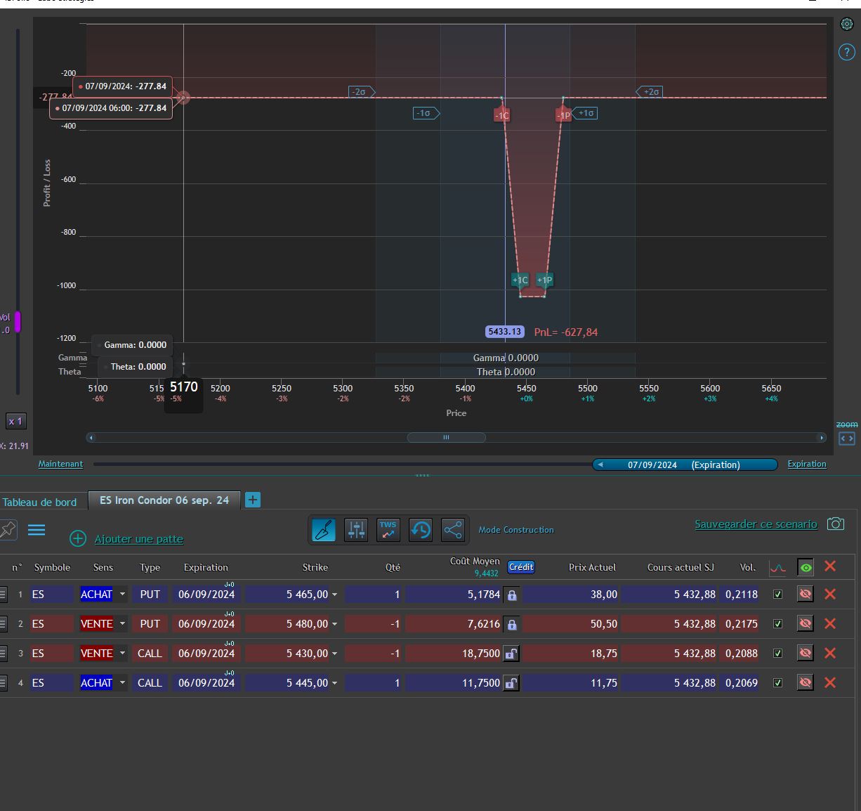Click the +1P marker on chart
The height and width of the screenshot is (811, 861).
[545, 280]
